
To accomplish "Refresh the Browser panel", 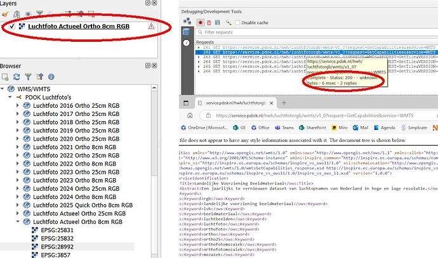I will [x=17, y=77].
